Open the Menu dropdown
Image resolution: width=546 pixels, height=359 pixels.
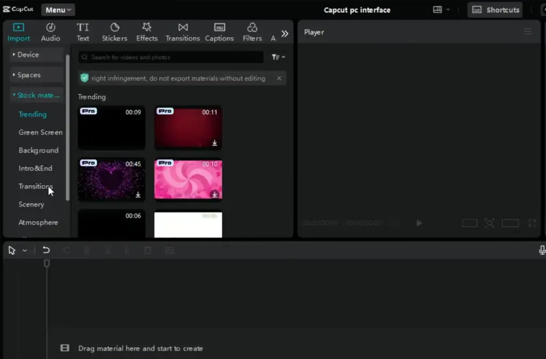[x=58, y=9]
